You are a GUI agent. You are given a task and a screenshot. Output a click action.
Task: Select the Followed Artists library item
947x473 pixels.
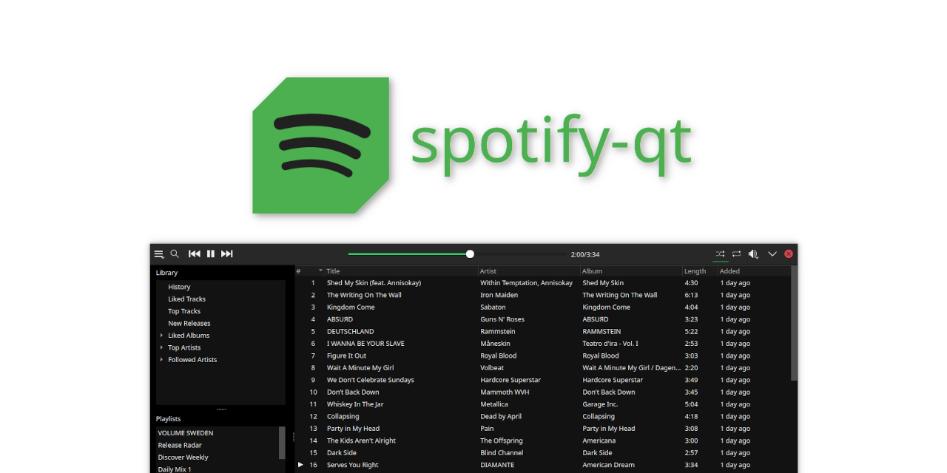point(192,360)
